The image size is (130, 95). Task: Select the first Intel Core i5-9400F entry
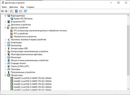(x=33, y=78)
